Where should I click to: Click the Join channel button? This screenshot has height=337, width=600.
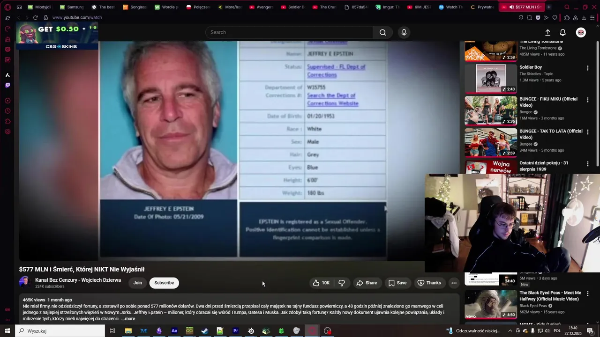click(x=137, y=283)
